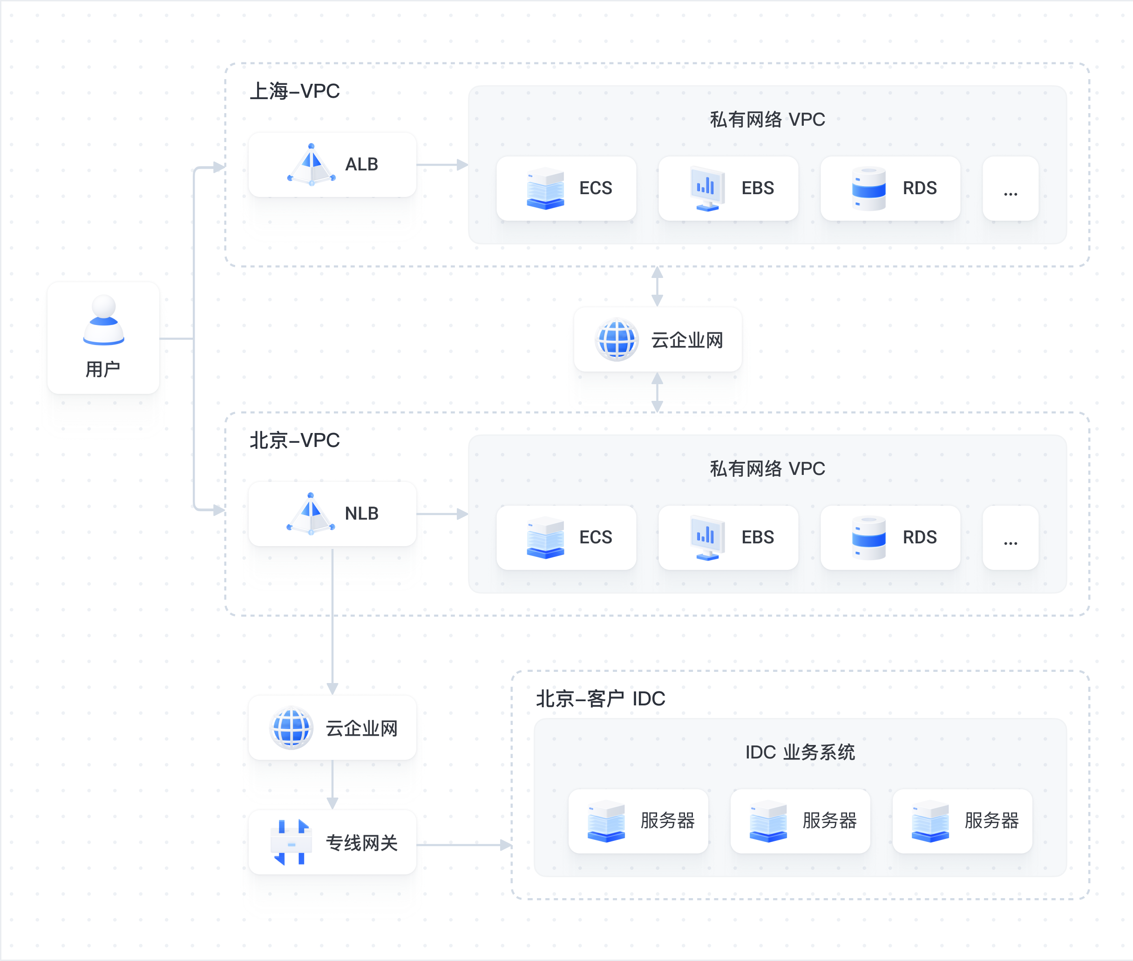Click the middle 服务器 server icon in IDC
The width and height of the screenshot is (1133, 961).
click(x=768, y=821)
